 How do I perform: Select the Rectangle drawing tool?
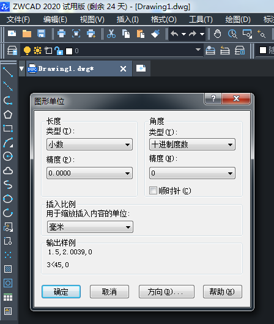click(x=8, y=128)
